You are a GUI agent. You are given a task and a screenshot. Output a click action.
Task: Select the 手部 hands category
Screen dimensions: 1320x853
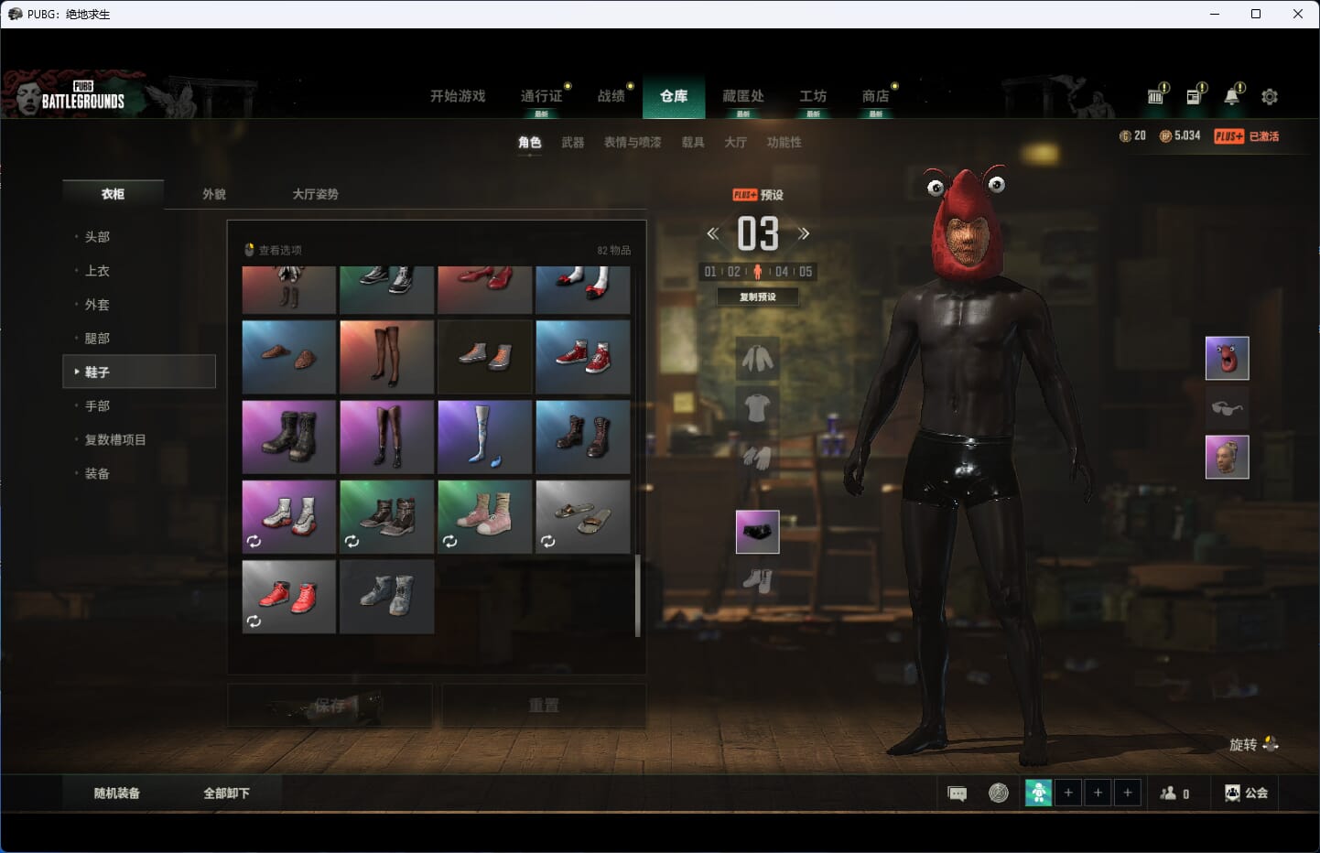[139, 405]
